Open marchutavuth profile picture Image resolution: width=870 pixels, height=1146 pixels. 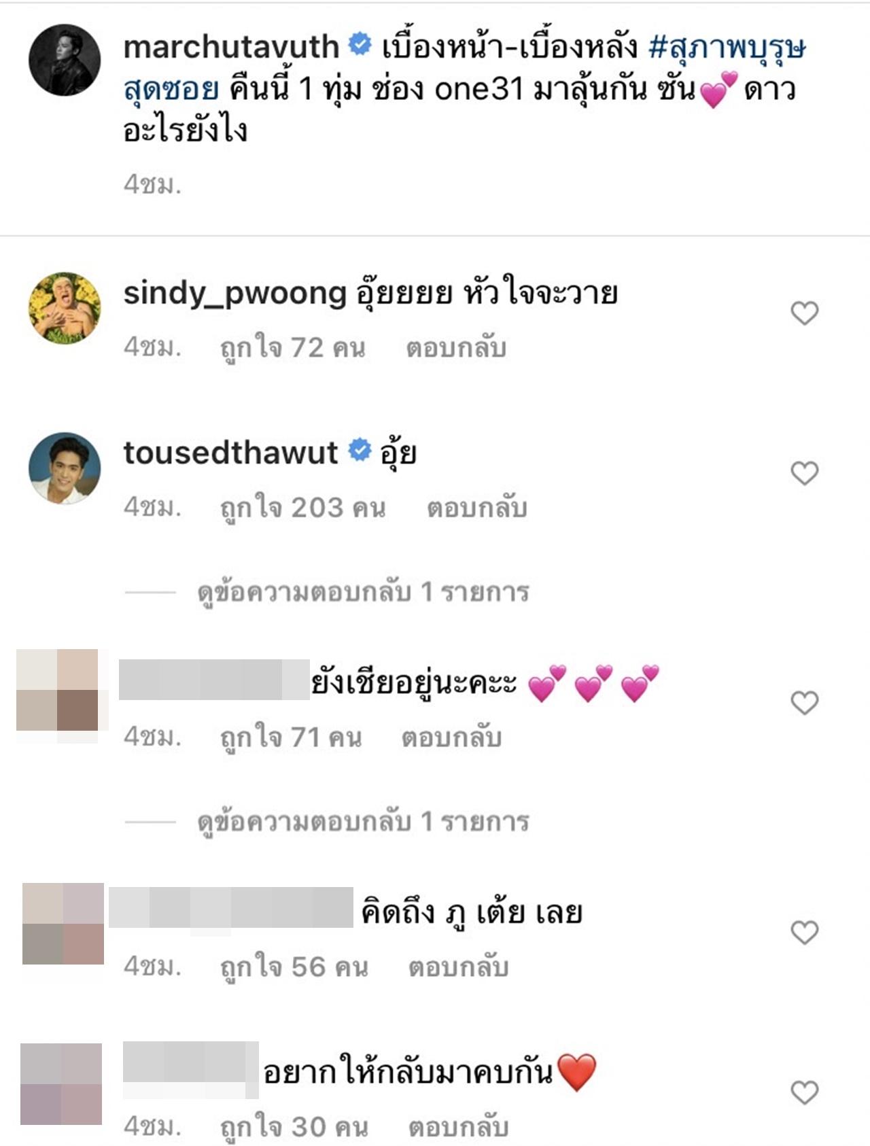point(65,60)
